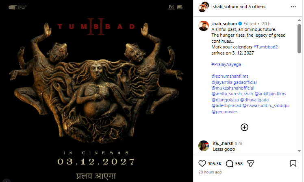
Task: Save the post with the bookmark icon
Action: [293, 164]
